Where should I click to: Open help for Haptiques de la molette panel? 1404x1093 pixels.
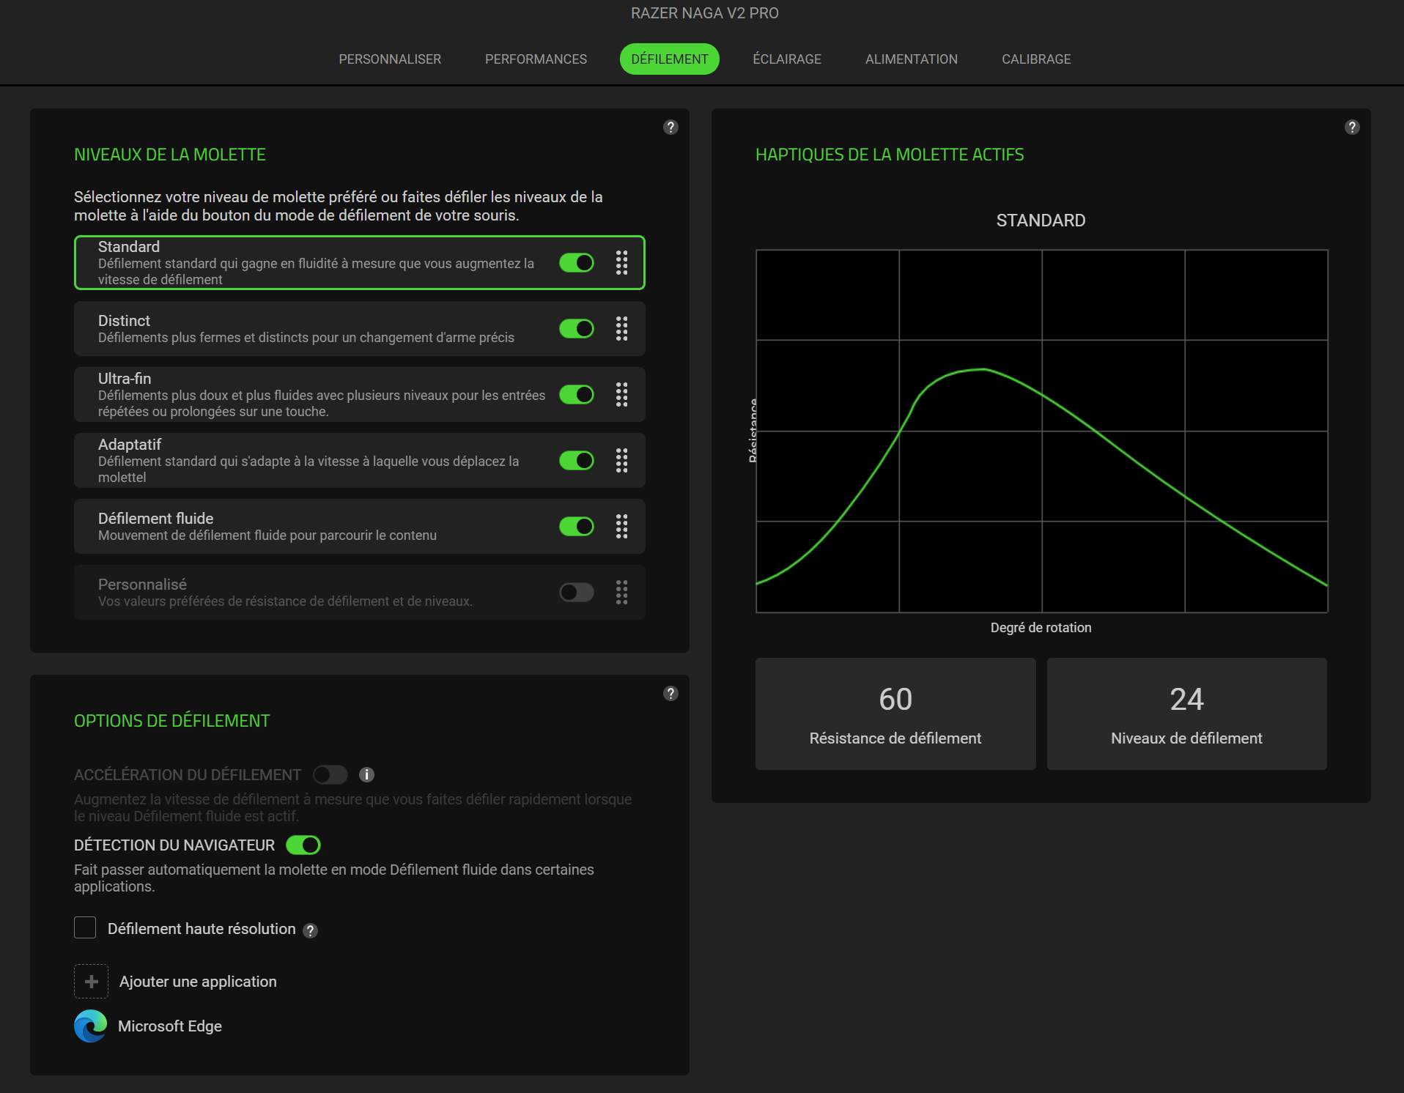click(x=1352, y=127)
